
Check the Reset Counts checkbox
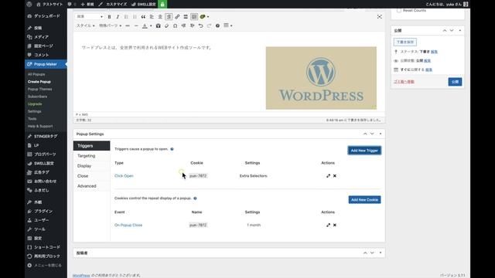[399, 10]
